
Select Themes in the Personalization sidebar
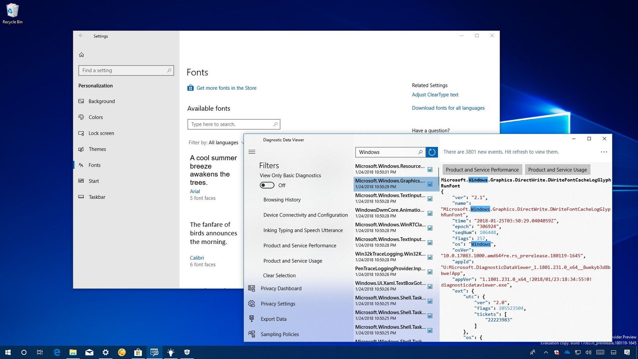coord(97,149)
